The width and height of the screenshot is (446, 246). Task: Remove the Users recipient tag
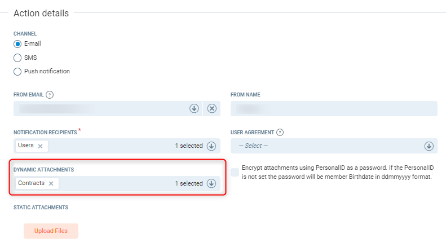(x=40, y=146)
